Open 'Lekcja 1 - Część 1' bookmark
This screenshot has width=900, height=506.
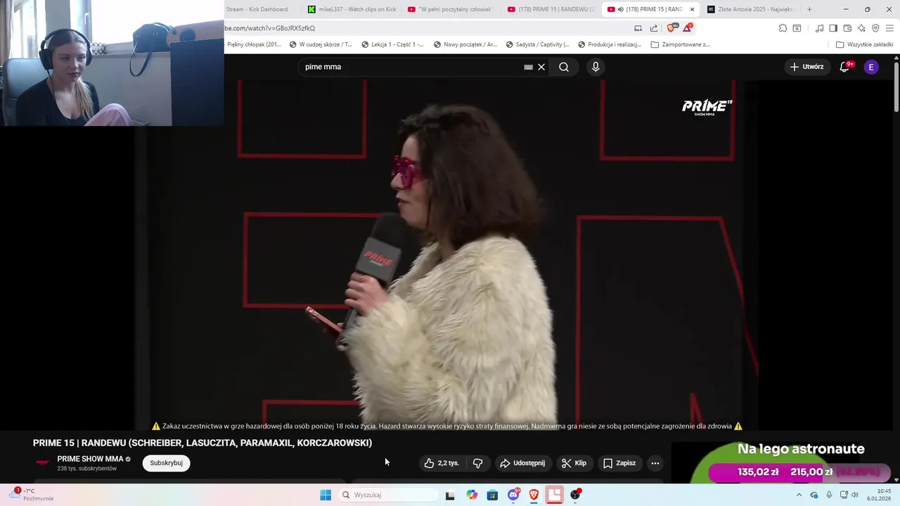pos(392,44)
